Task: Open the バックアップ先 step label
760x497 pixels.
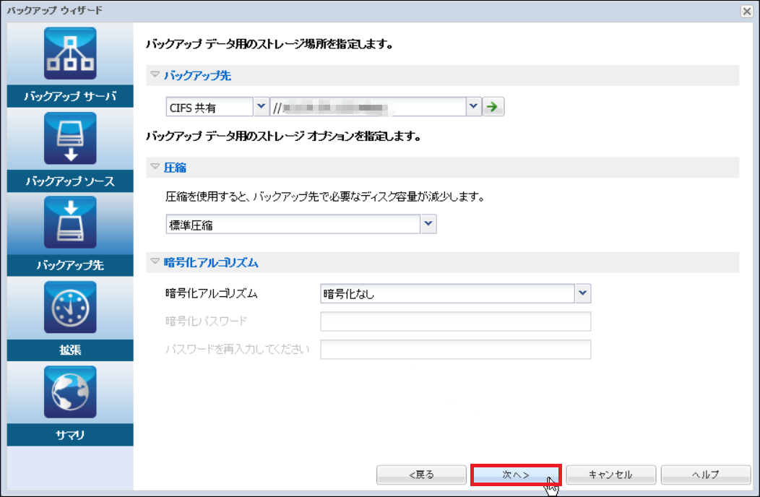Action: coord(70,265)
